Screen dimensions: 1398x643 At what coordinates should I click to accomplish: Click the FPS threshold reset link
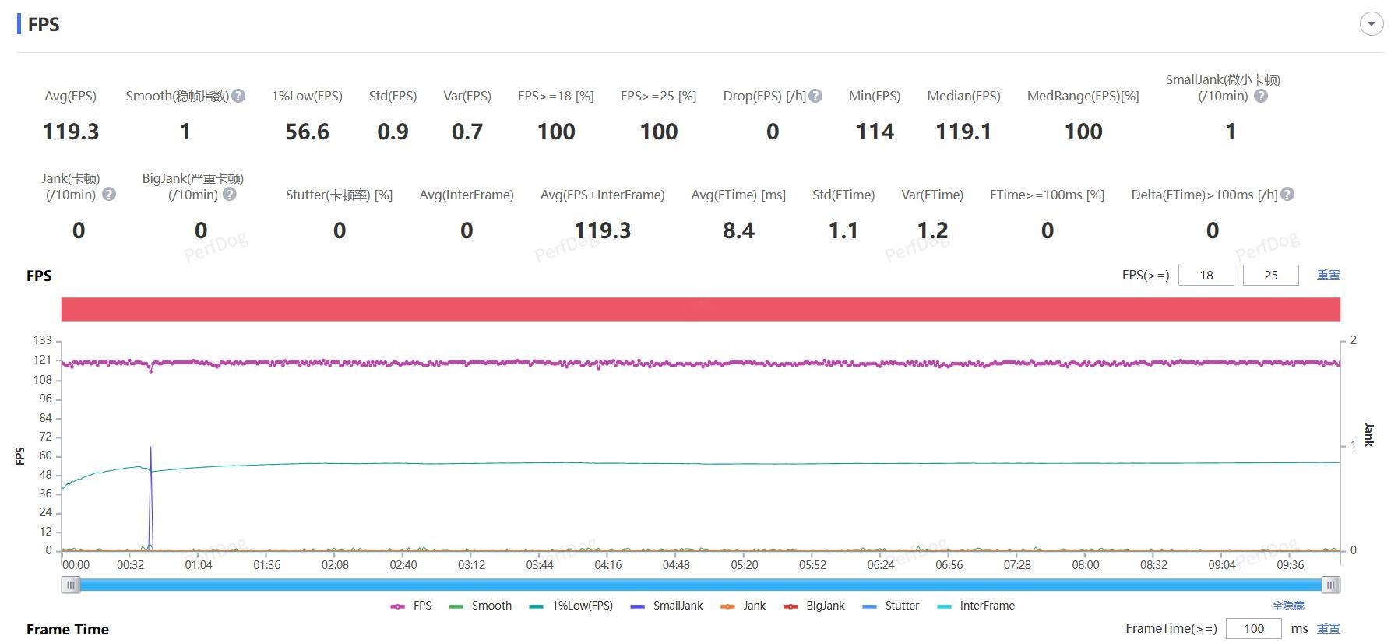(x=1329, y=275)
